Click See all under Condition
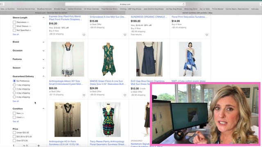Screen dimensions: 262x147 tap(16, 122)
